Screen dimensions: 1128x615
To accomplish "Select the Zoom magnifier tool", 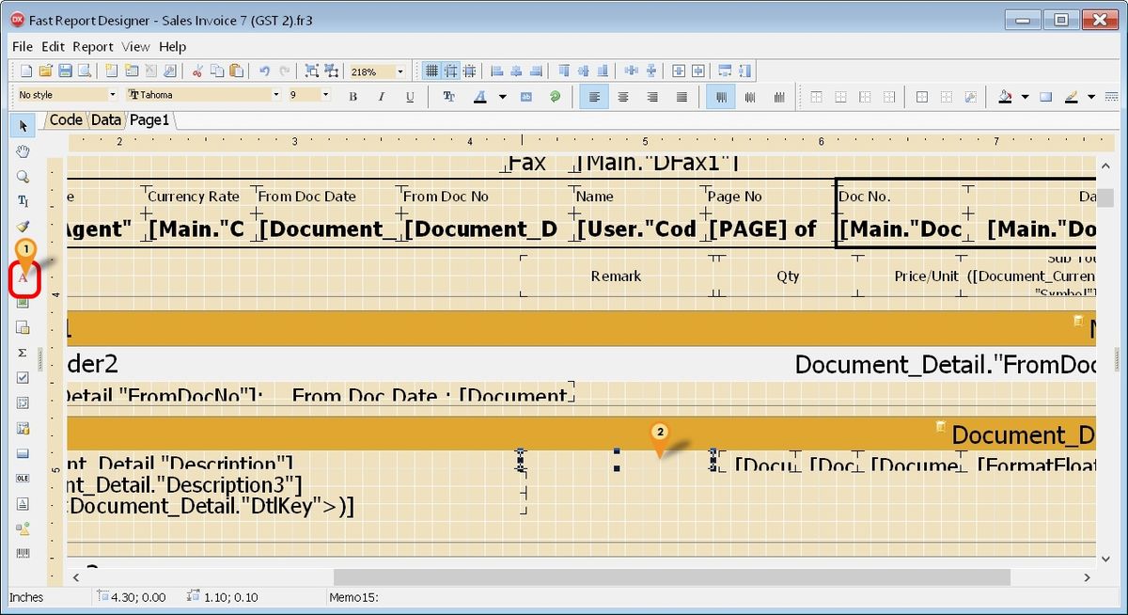I will 23,177.
